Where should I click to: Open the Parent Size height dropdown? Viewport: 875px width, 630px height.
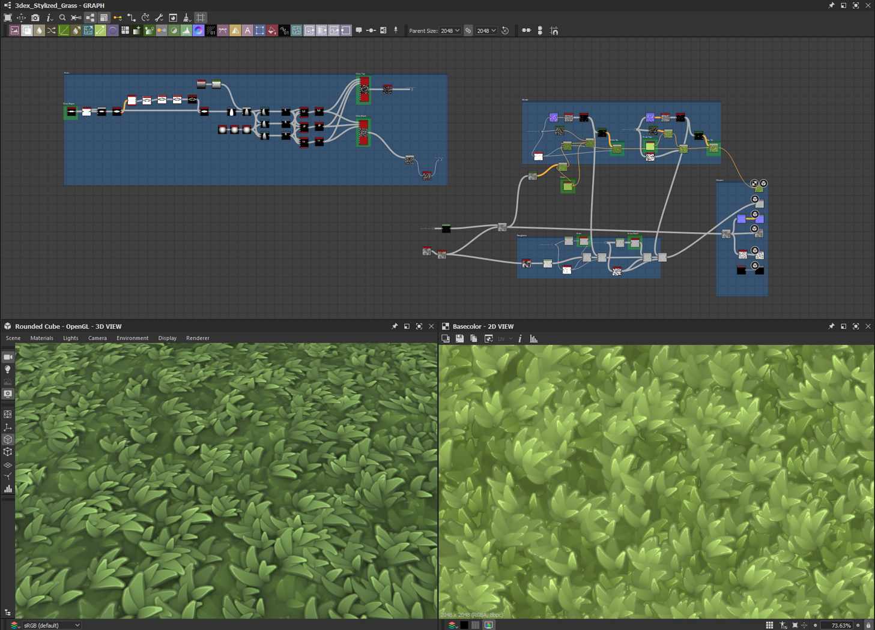486,31
